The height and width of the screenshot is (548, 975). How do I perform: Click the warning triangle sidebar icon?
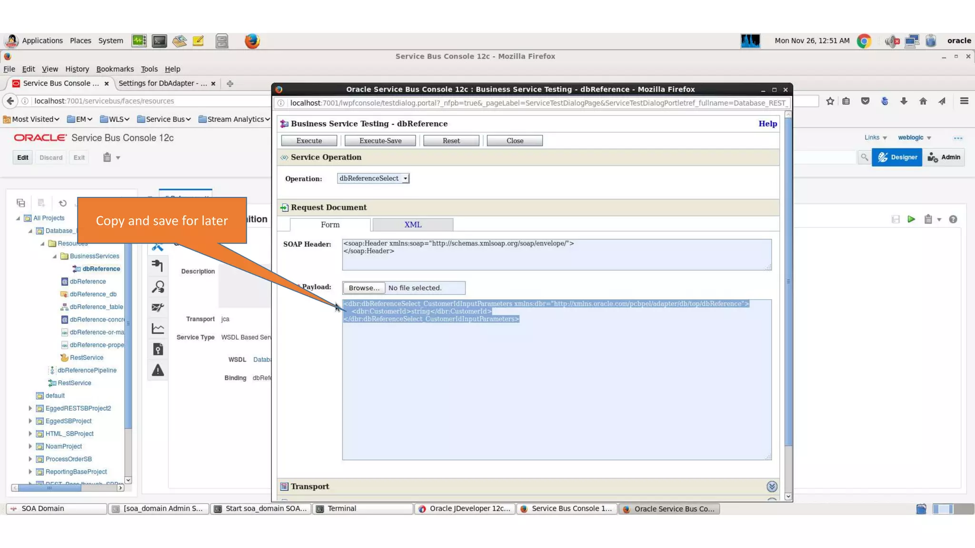pyautogui.click(x=158, y=370)
